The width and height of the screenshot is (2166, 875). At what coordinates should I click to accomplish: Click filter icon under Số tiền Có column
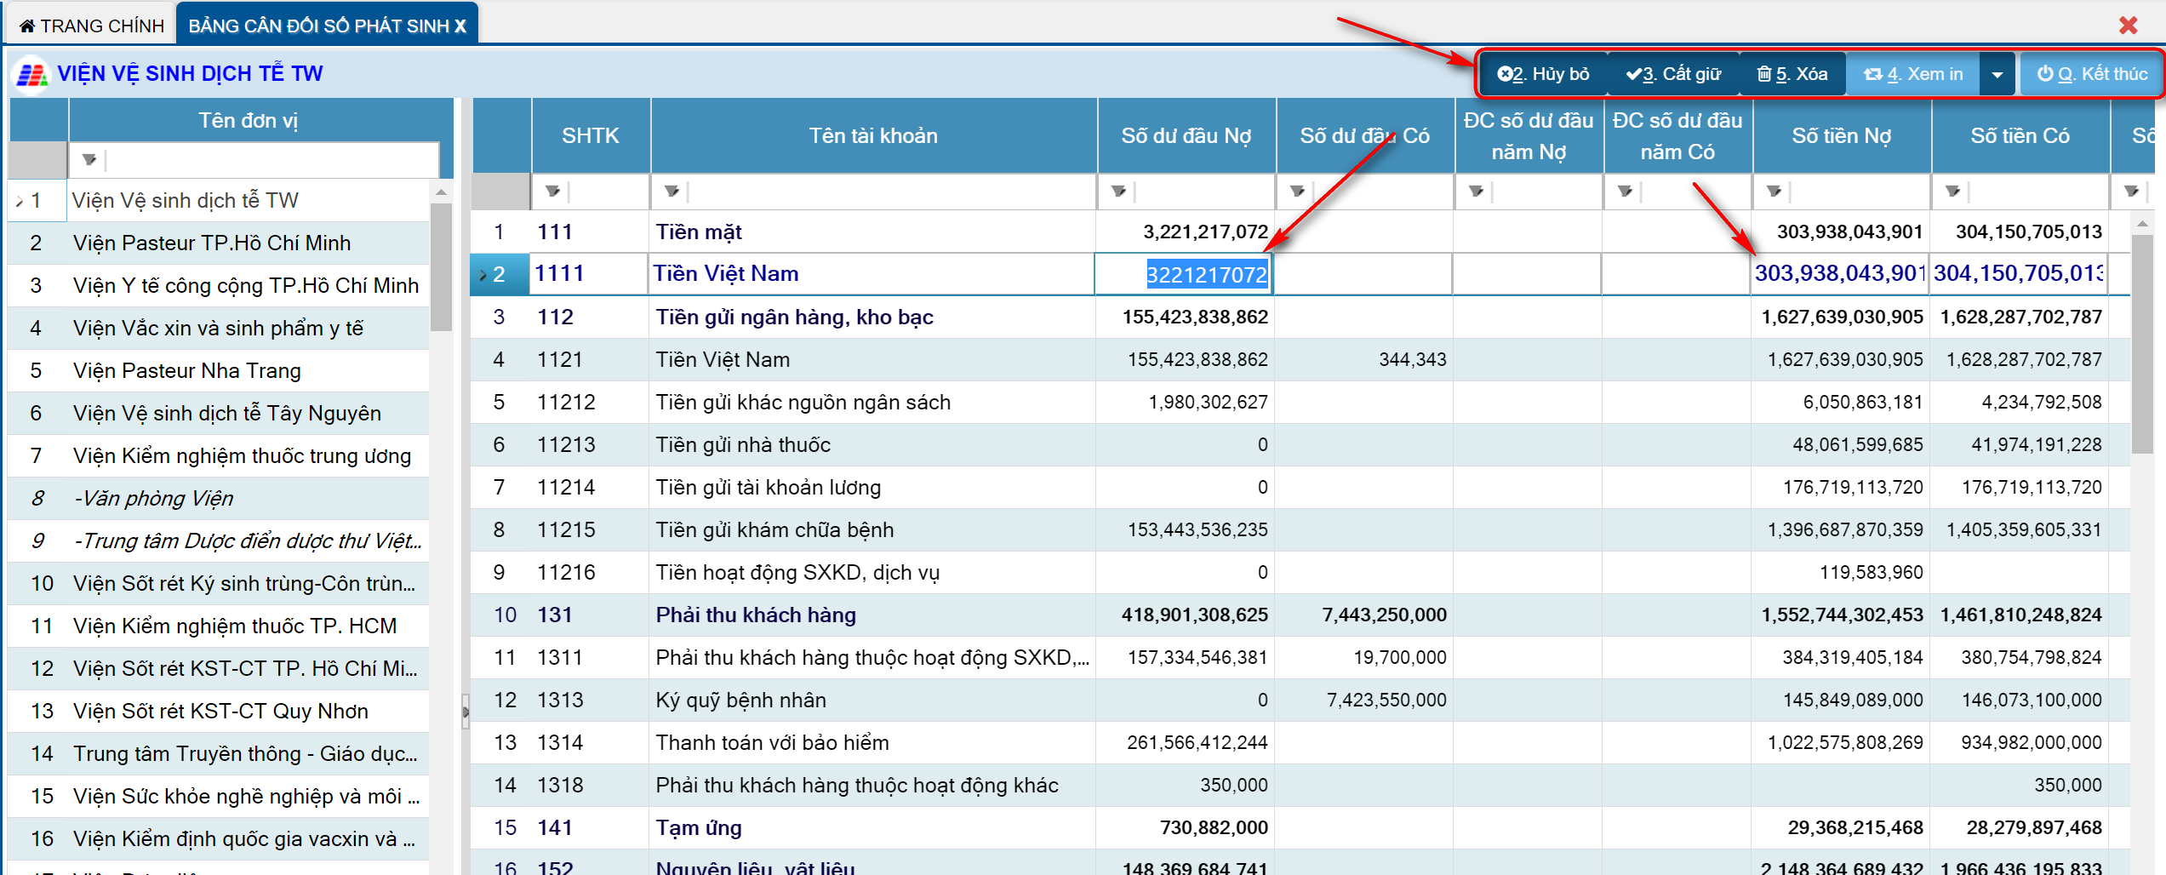click(x=1952, y=192)
